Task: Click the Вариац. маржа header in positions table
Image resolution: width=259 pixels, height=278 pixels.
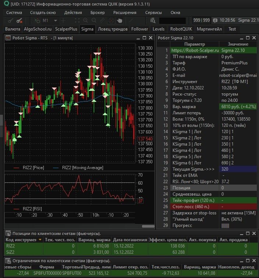Action: (94, 240)
